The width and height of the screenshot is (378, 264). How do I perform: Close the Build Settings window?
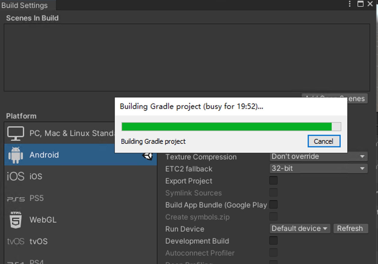[x=370, y=4]
